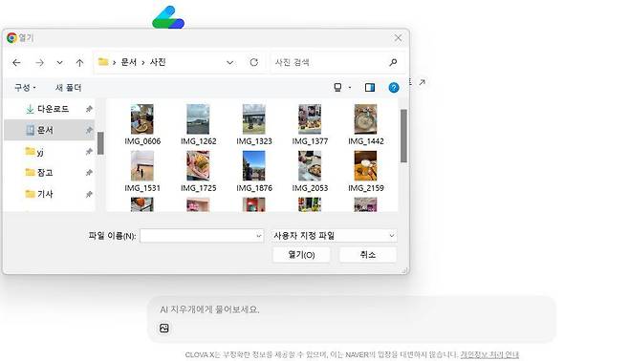This screenshot has width=629, height=361.
Task: Select the IMG_1725 thumbnail
Action: point(198,165)
